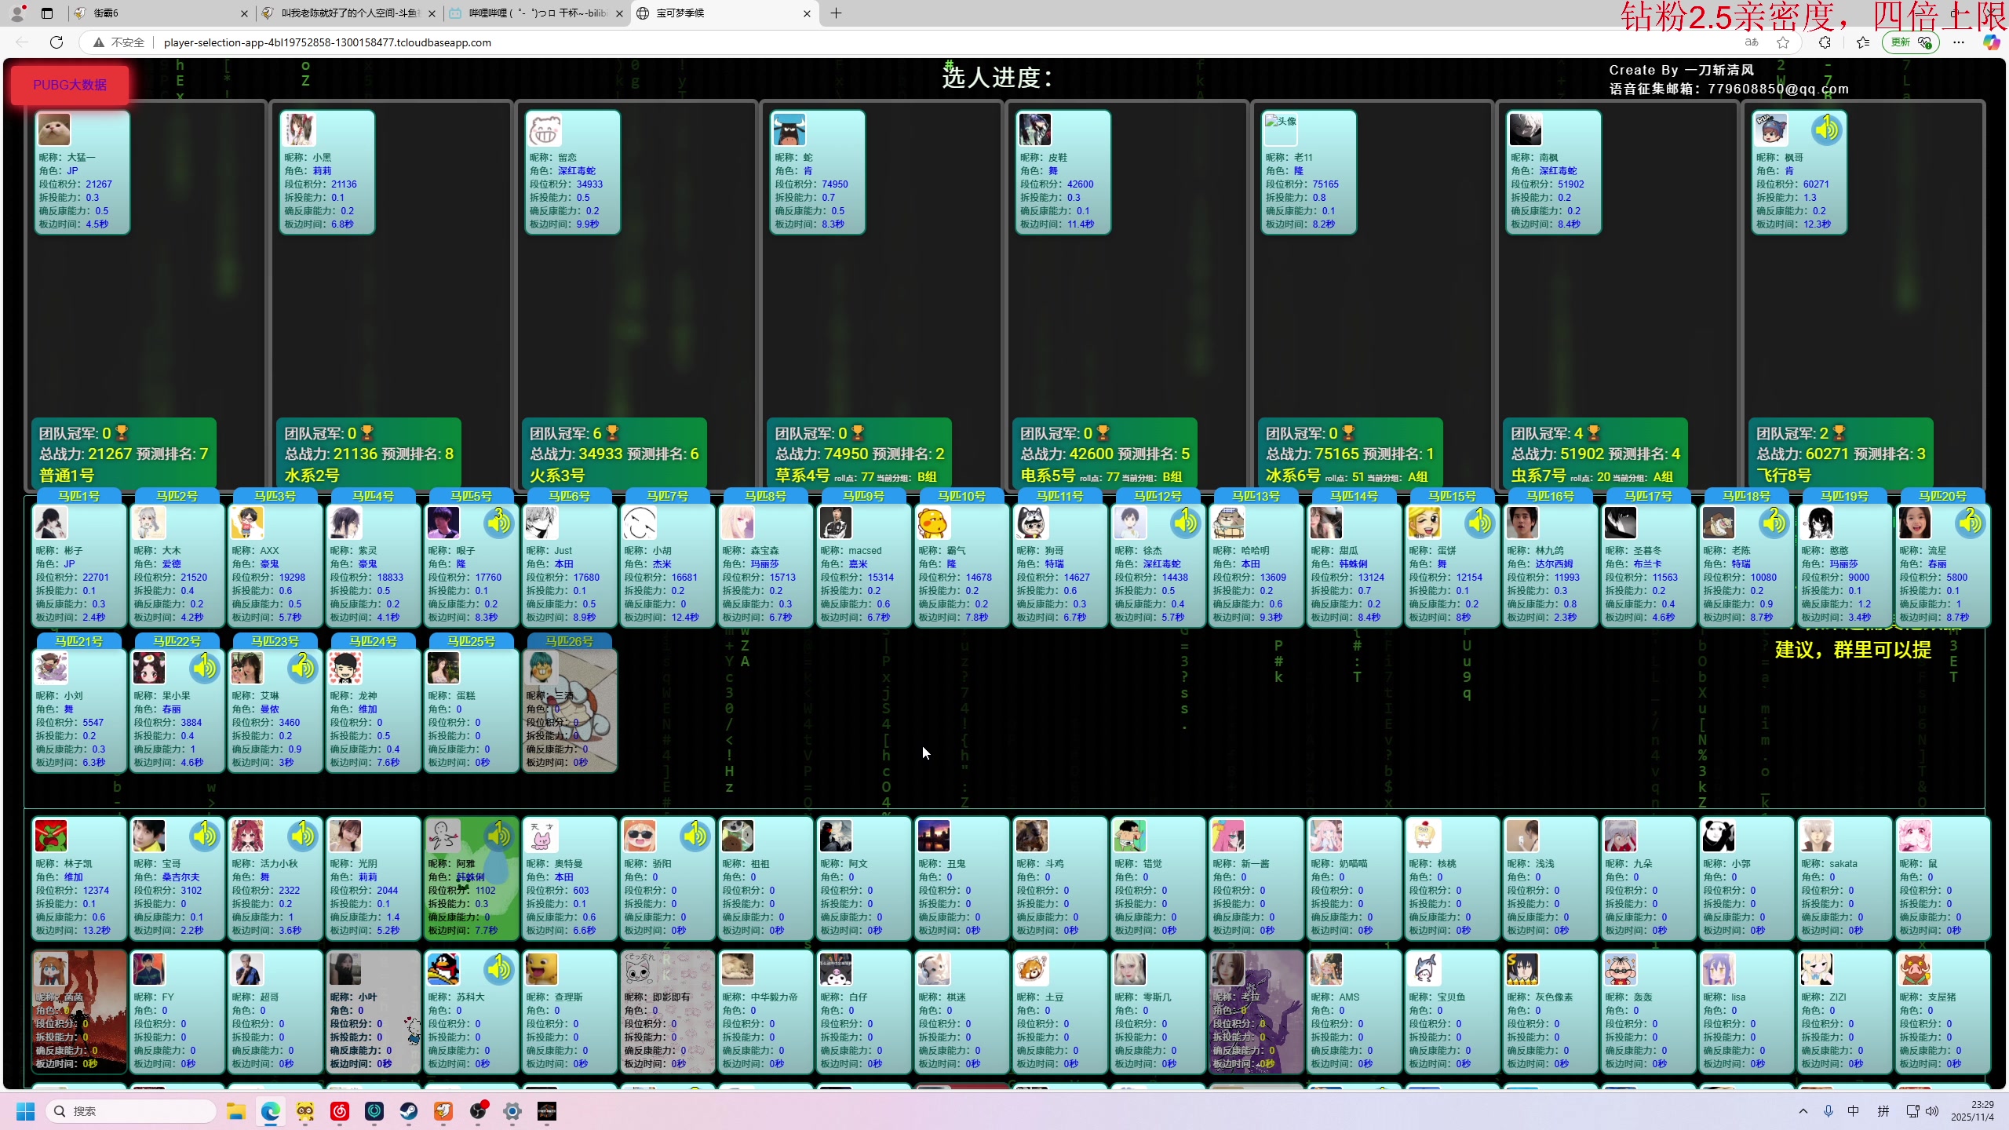
Task: Play the sound on 流星's player card
Action: pos(1970,523)
